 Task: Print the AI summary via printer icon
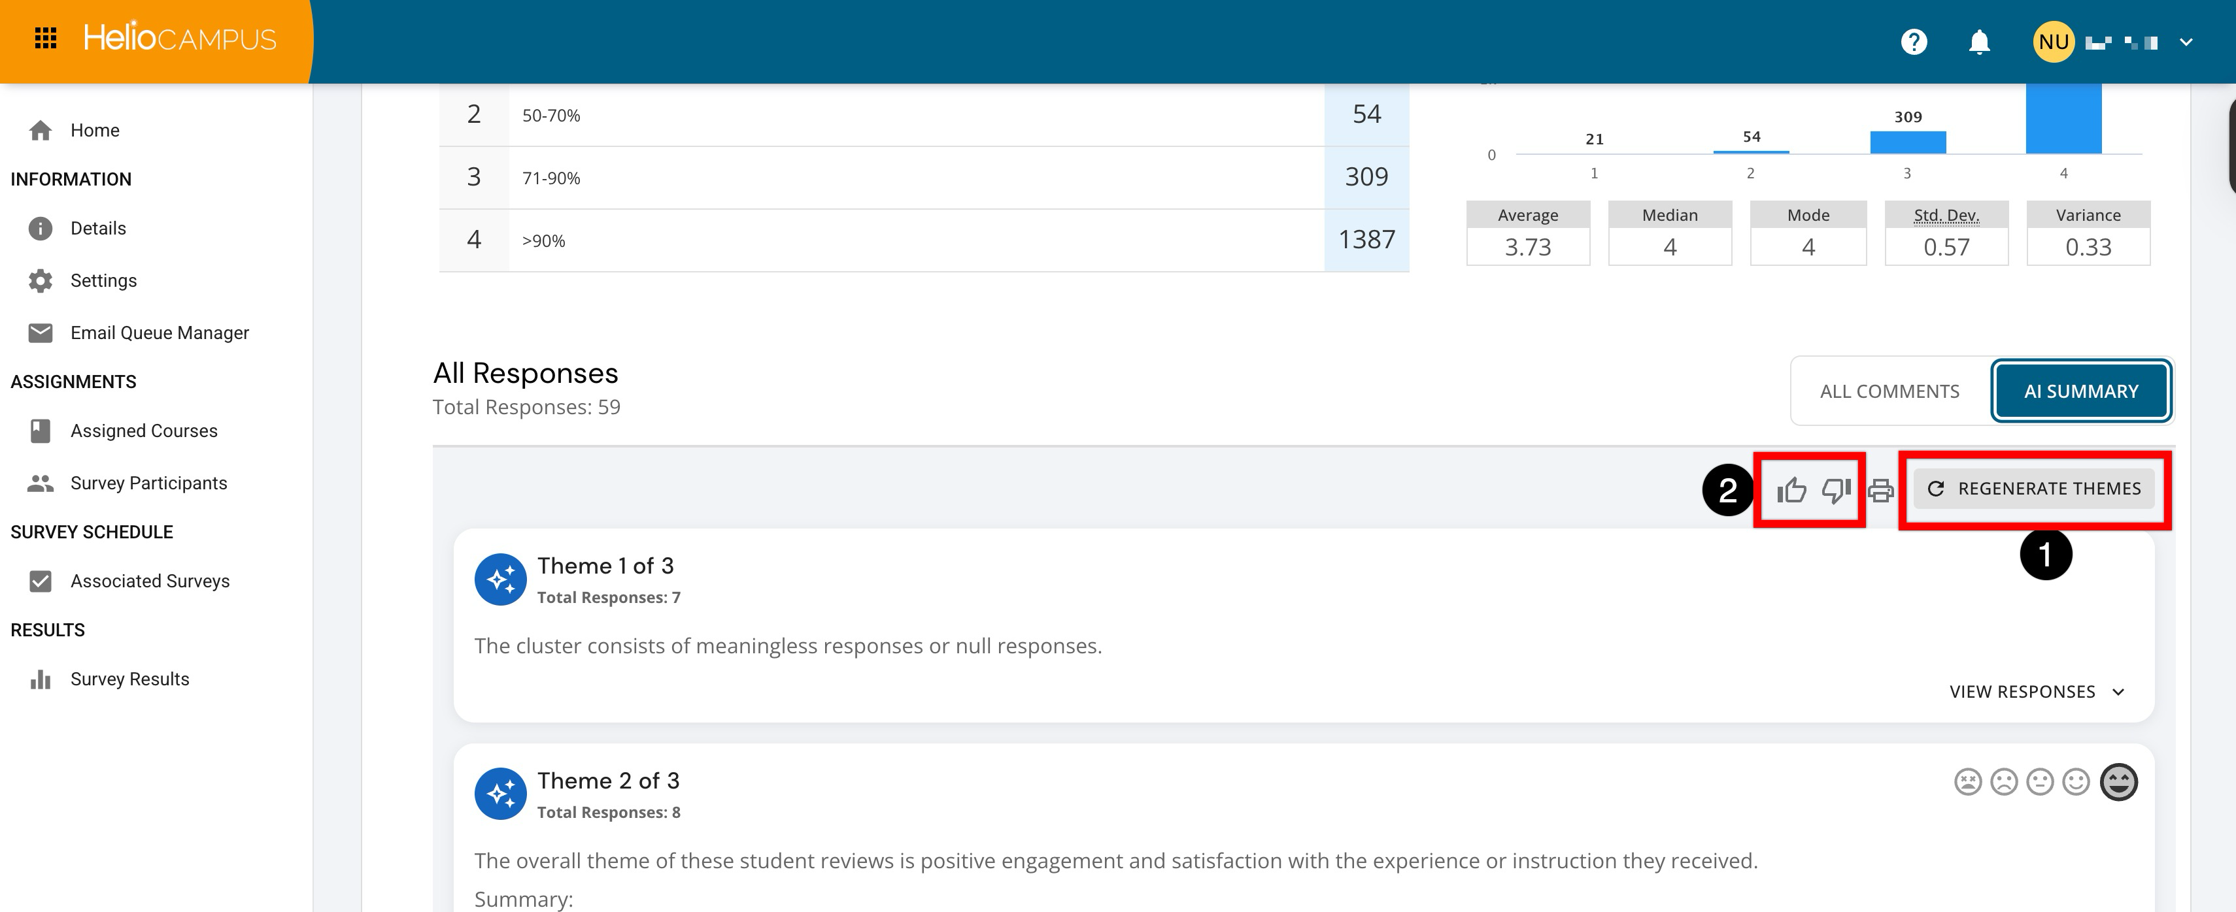1880,490
